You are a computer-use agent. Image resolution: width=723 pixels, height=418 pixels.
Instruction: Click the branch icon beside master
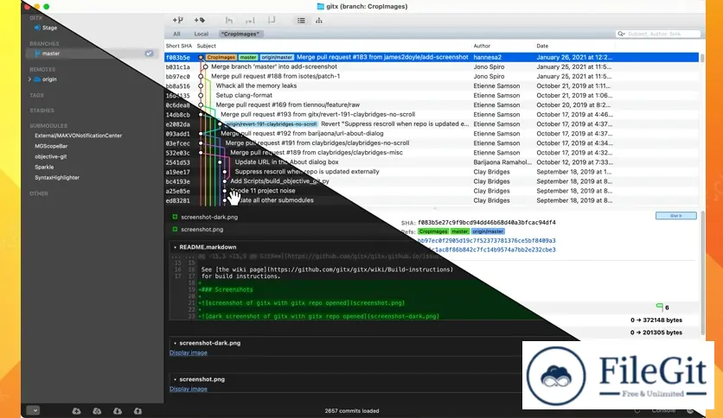pos(37,54)
